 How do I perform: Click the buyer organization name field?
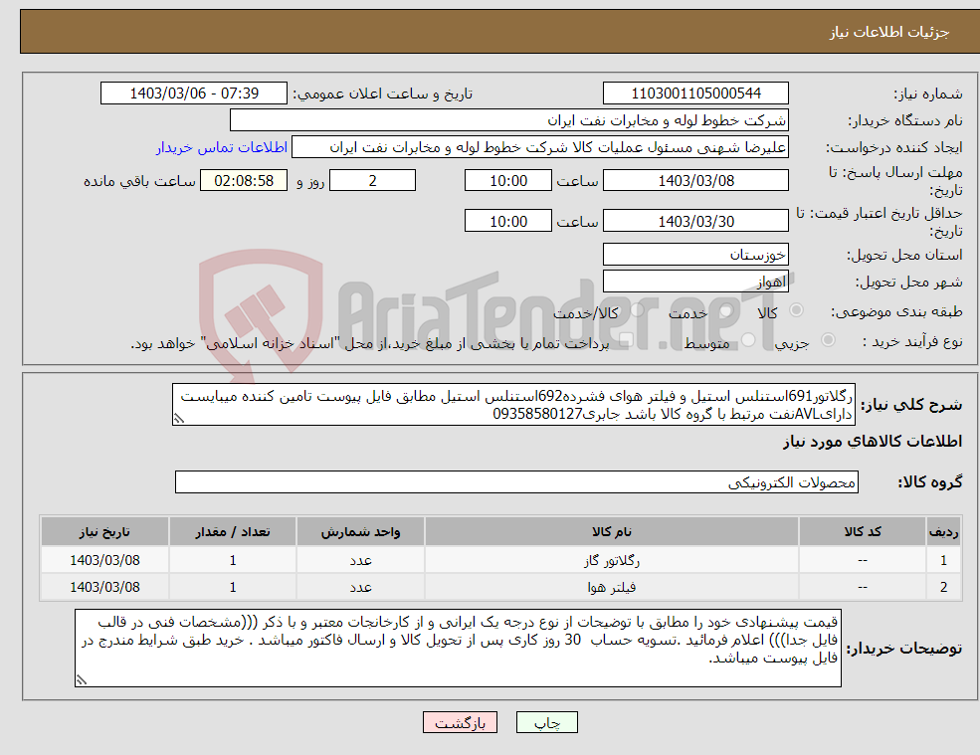click(x=509, y=120)
